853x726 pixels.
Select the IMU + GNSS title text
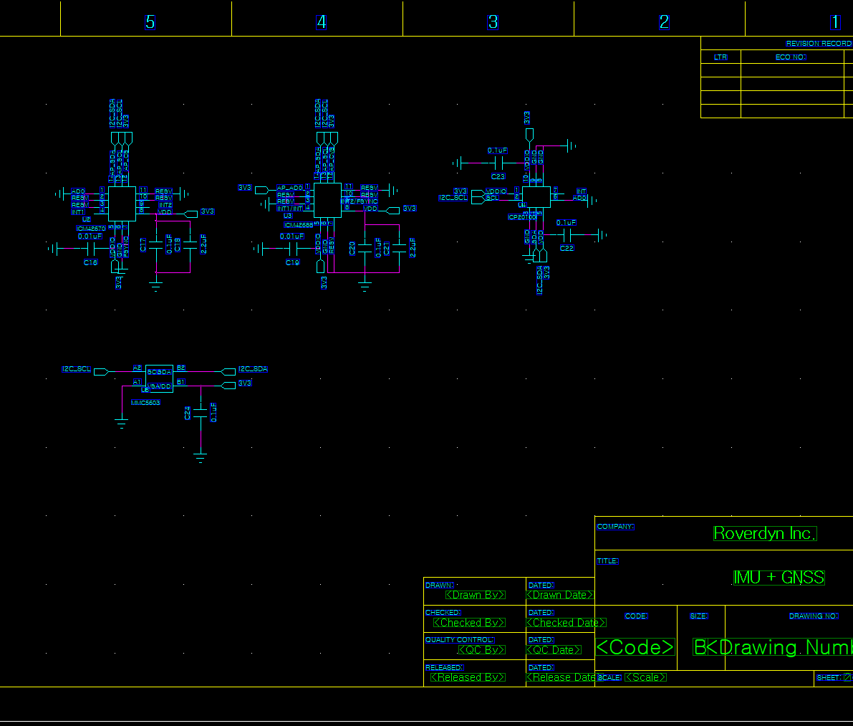tap(779, 578)
